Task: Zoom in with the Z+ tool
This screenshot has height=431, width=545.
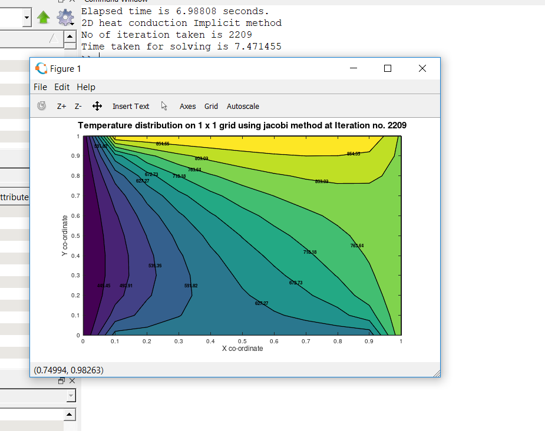Action: tap(61, 107)
